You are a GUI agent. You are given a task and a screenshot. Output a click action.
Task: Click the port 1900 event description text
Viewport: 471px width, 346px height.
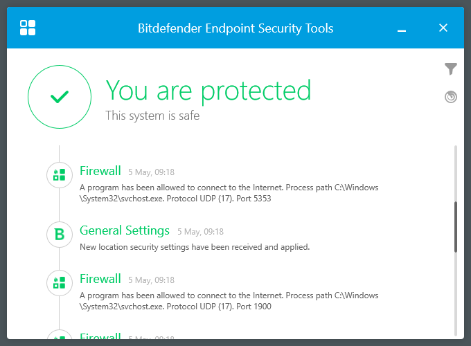pos(229,301)
